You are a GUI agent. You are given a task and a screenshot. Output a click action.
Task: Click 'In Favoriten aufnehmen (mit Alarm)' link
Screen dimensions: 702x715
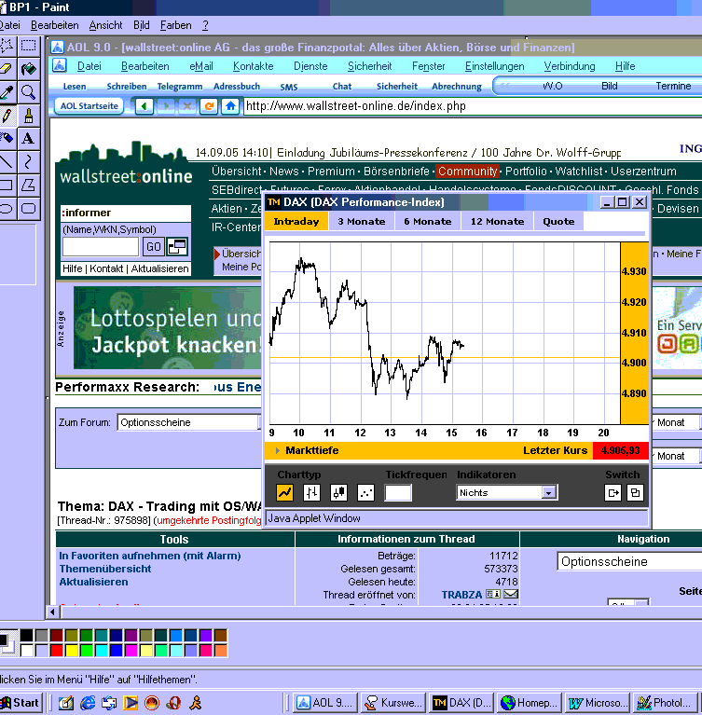[x=149, y=556]
